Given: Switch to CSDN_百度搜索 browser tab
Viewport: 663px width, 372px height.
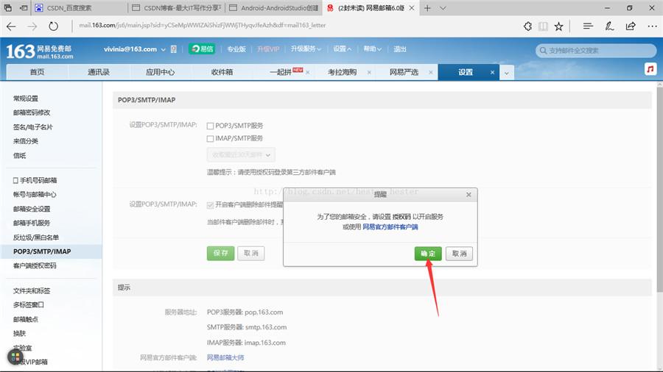Looking at the screenshot, I should pyautogui.click(x=80, y=8).
